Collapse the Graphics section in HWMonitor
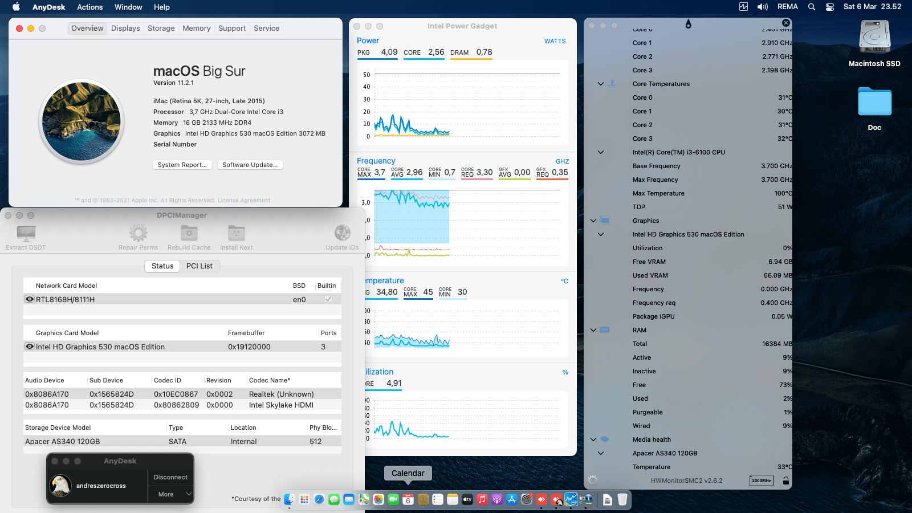 [593, 221]
